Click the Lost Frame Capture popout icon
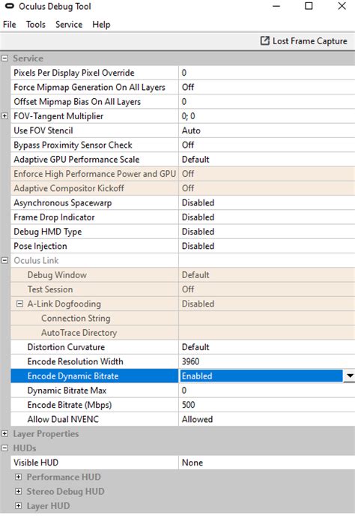This screenshot has width=355, height=527. coord(264,40)
